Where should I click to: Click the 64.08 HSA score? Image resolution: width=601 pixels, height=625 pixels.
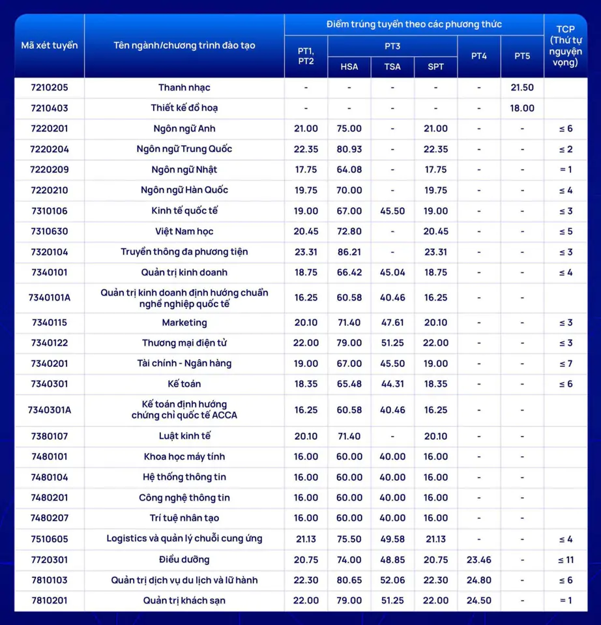(349, 170)
